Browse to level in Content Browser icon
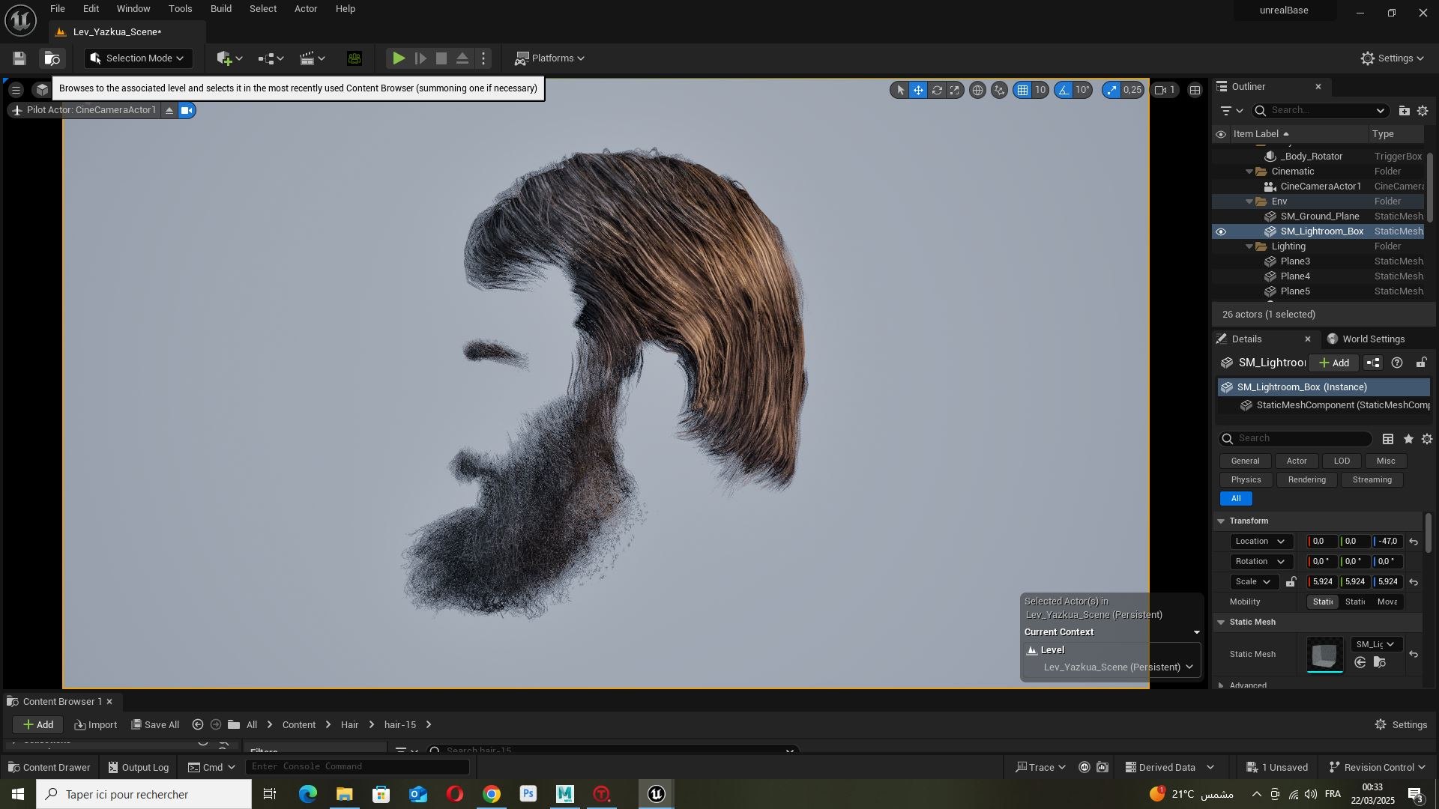 pyautogui.click(x=52, y=58)
